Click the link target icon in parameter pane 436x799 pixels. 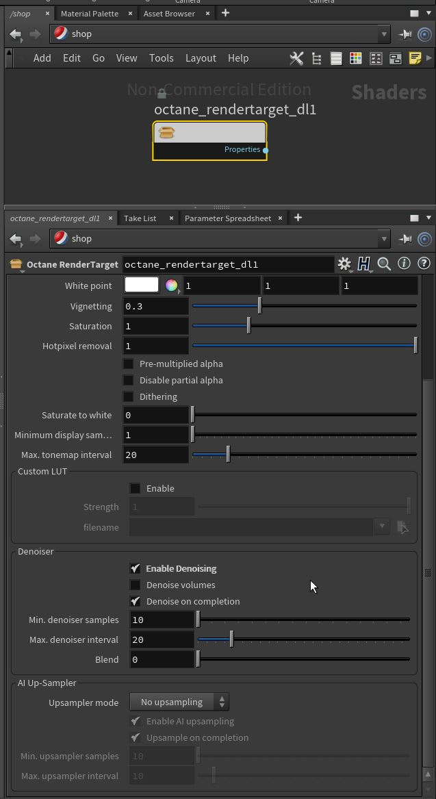click(x=424, y=238)
